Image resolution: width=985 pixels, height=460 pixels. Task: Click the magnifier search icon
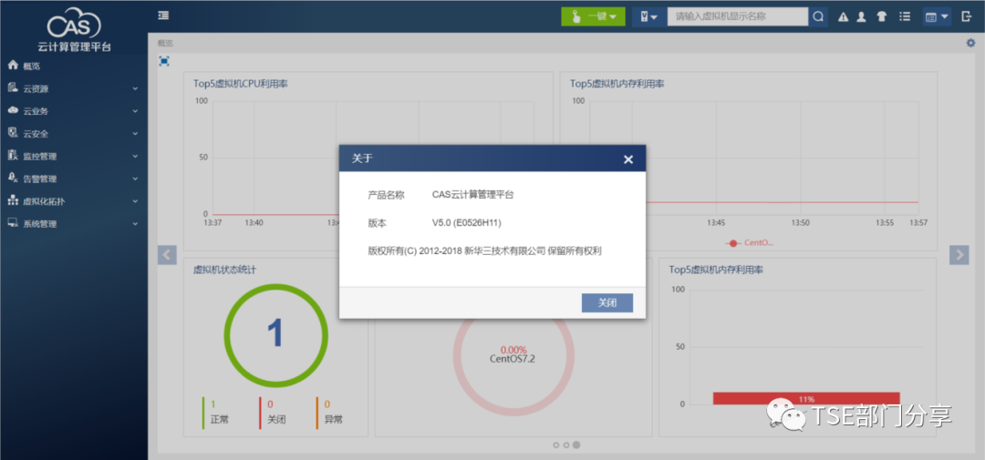tap(818, 17)
